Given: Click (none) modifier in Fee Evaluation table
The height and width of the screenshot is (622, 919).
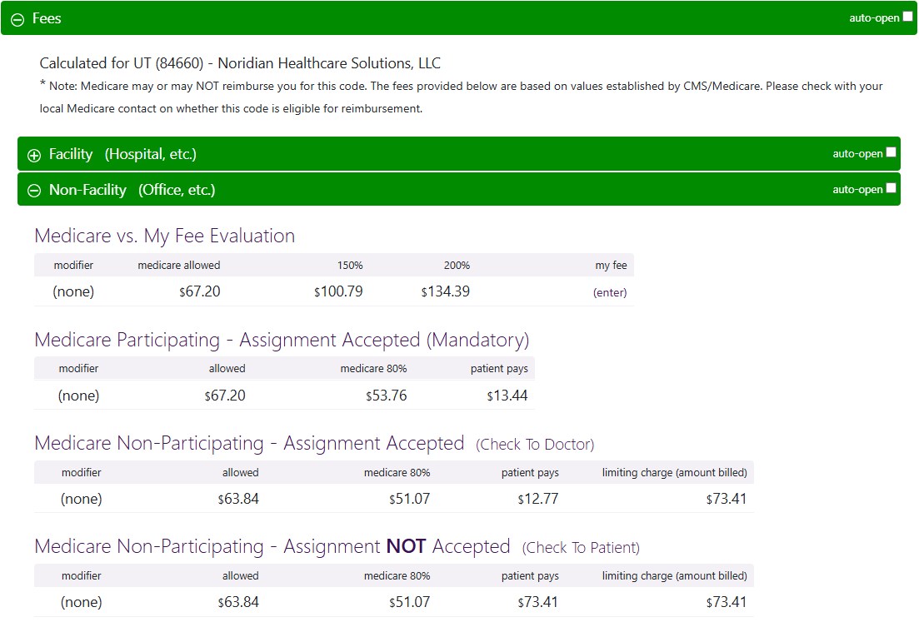Looking at the screenshot, I should [x=73, y=291].
